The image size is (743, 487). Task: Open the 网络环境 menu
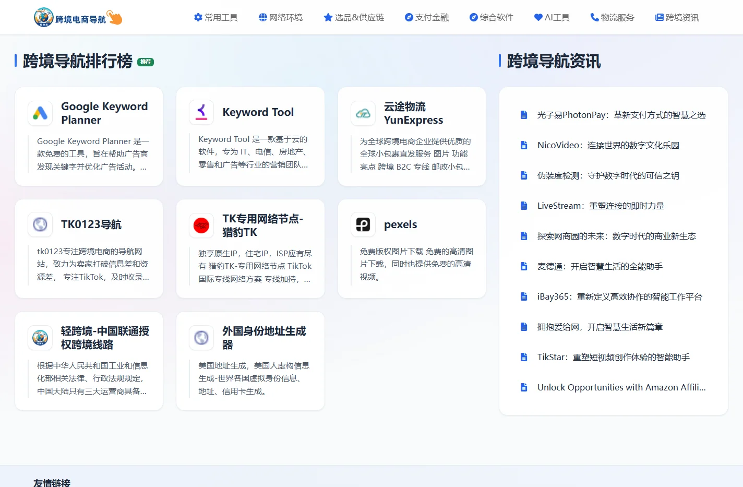(x=281, y=17)
